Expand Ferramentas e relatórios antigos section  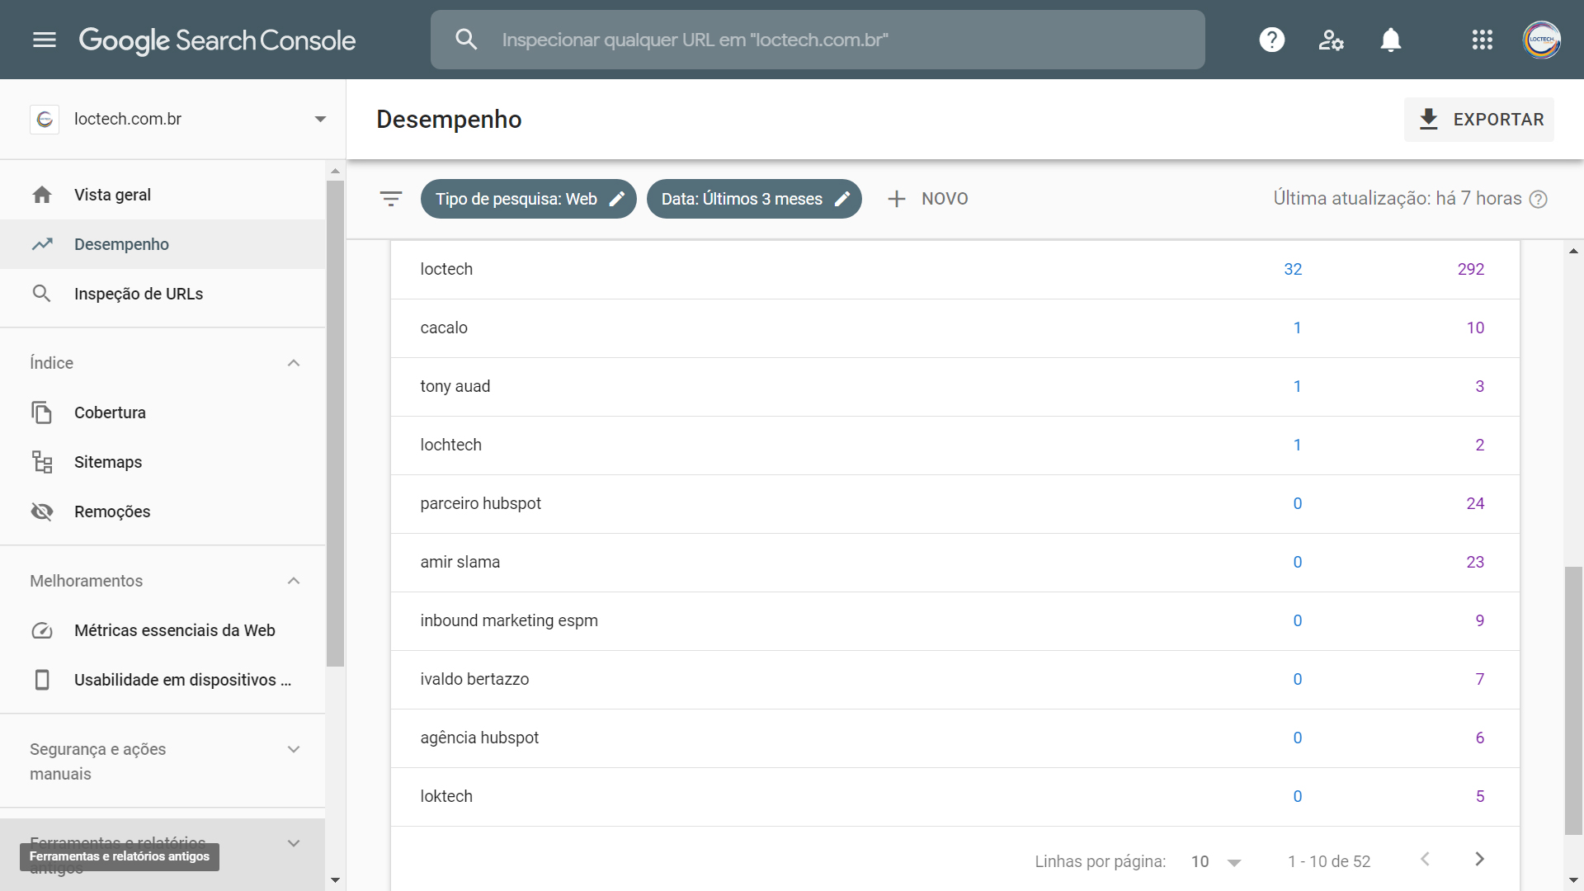(x=294, y=843)
